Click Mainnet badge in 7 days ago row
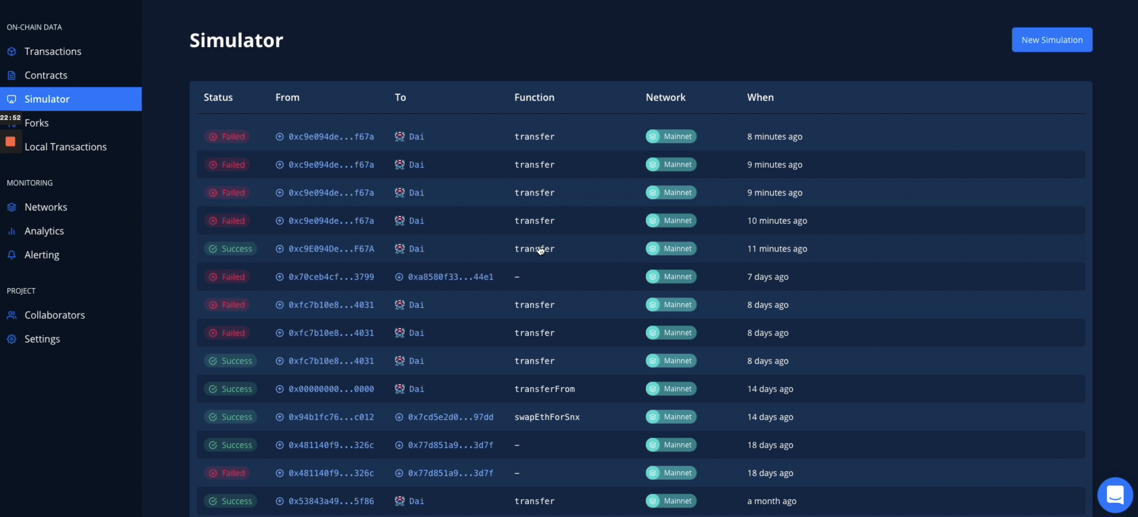1138x517 pixels. tap(671, 276)
